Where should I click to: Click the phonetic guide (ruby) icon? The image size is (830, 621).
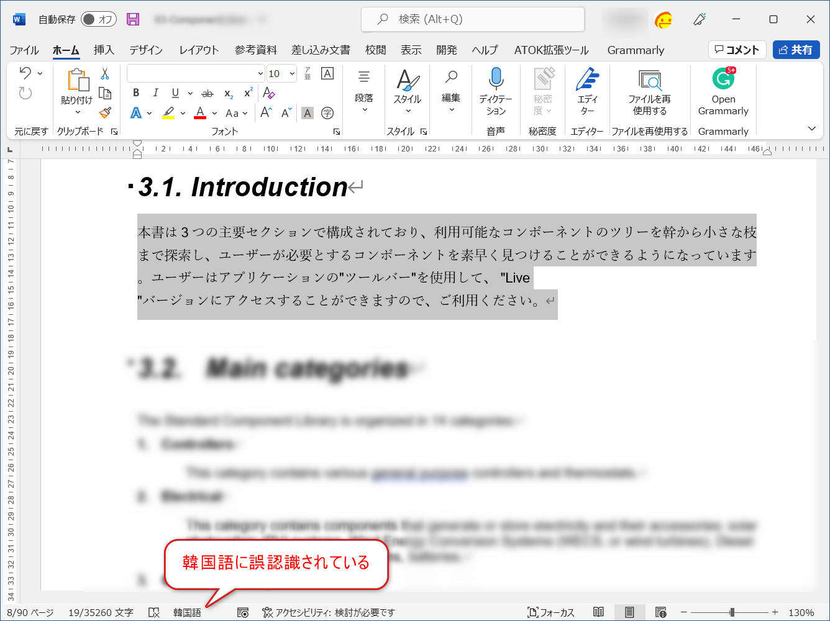coord(308,73)
